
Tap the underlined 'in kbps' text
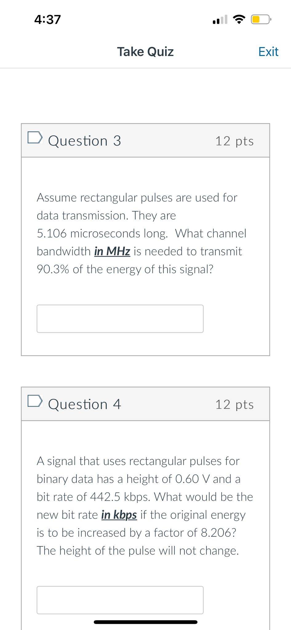click(119, 515)
